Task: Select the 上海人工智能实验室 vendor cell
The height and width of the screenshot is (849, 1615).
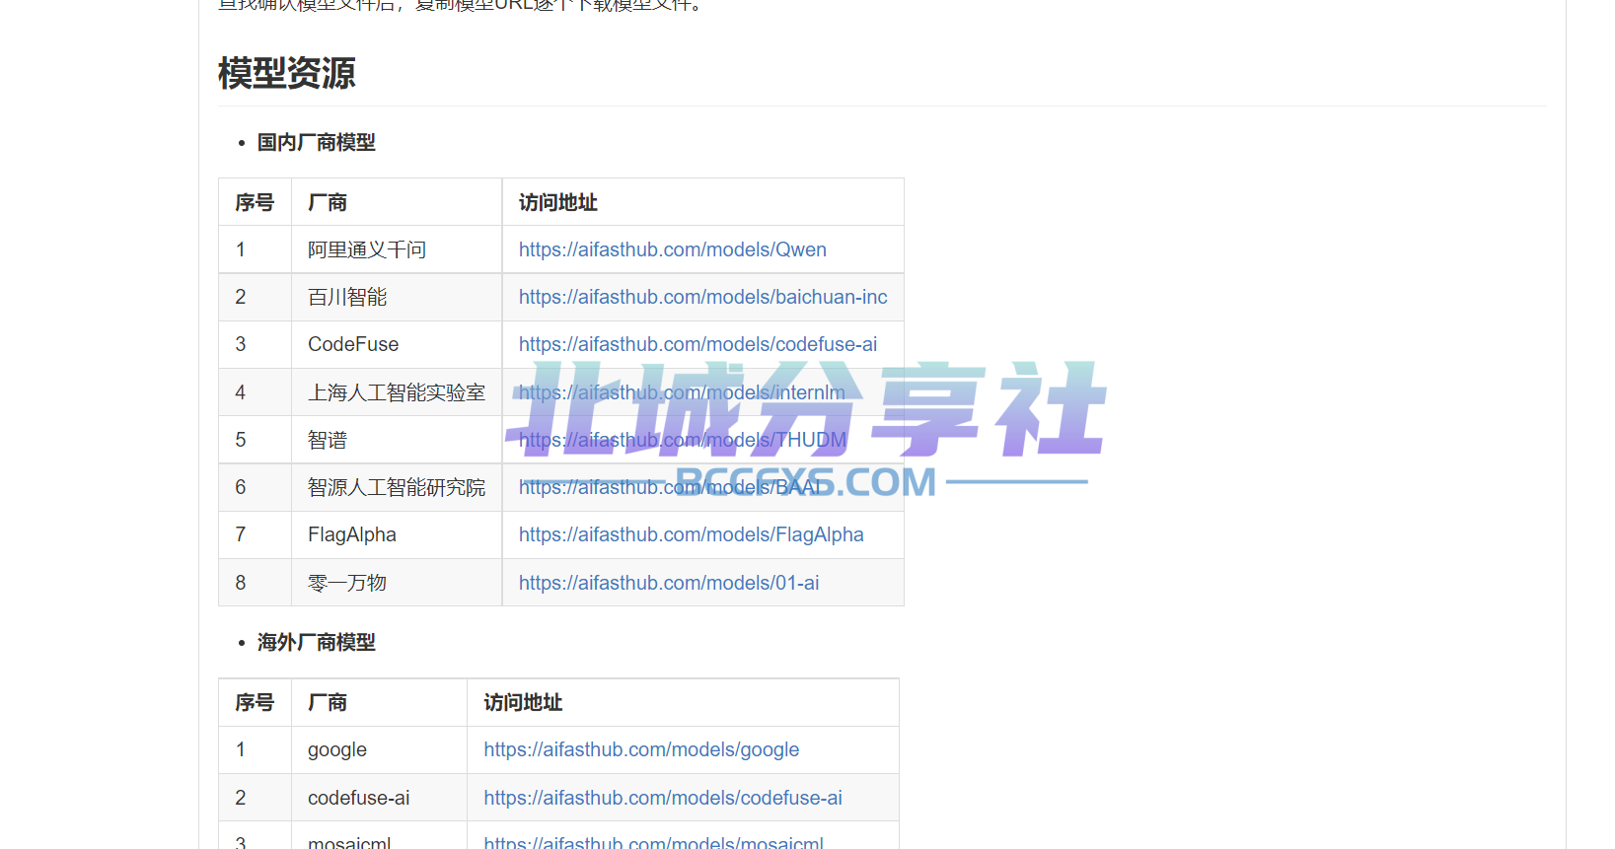Action: coord(397,392)
